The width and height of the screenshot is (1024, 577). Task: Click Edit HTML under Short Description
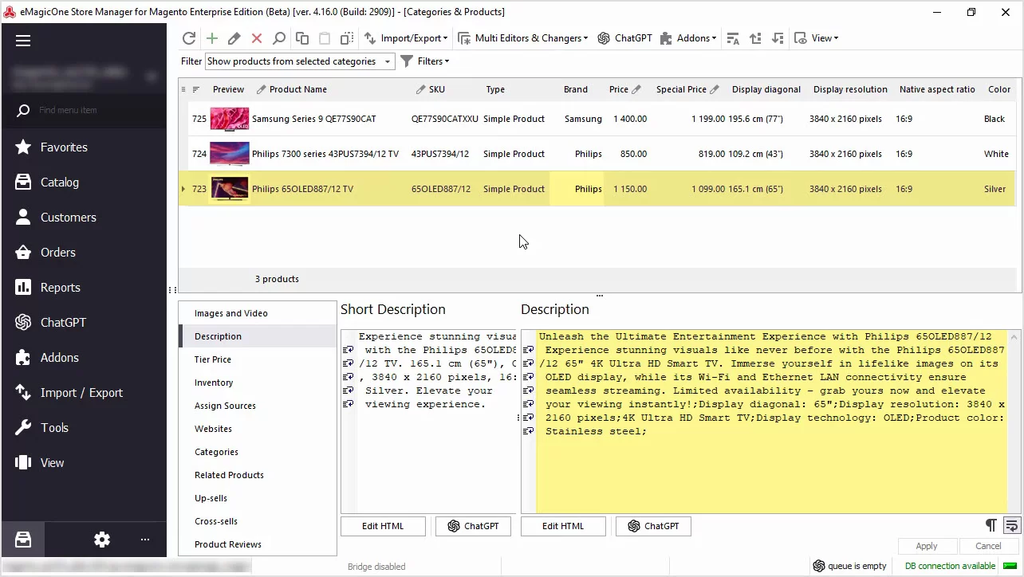[x=384, y=526]
